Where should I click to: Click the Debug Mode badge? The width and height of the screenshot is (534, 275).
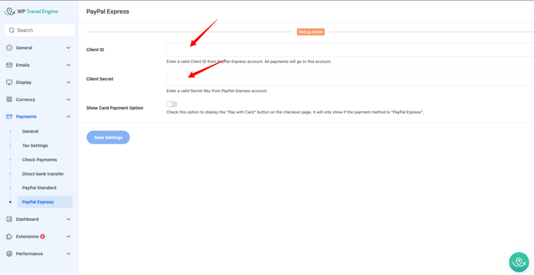point(311,32)
